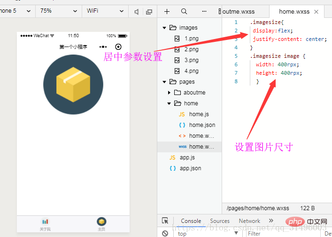332x237 pixels.
Task: Open 4.png in the file tree
Action: click(x=192, y=71)
